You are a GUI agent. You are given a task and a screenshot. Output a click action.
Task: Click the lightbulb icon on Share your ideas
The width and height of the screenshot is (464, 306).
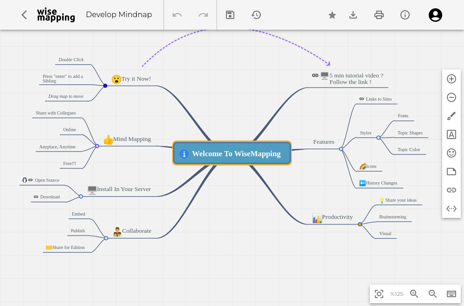(382, 200)
